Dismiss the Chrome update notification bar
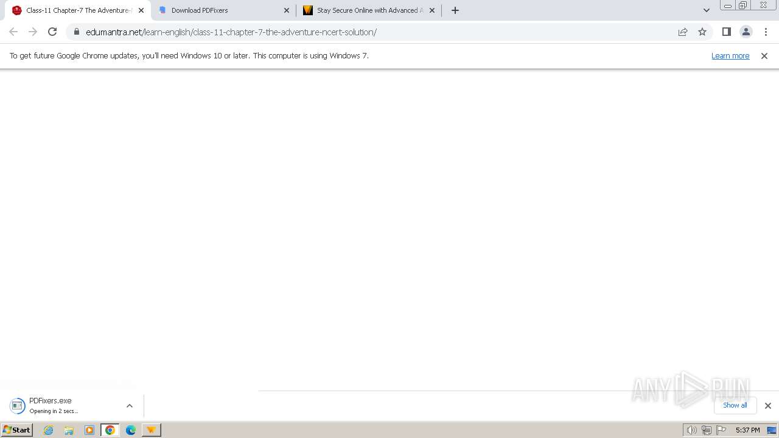This screenshot has width=779, height=438. pos(764,55)
